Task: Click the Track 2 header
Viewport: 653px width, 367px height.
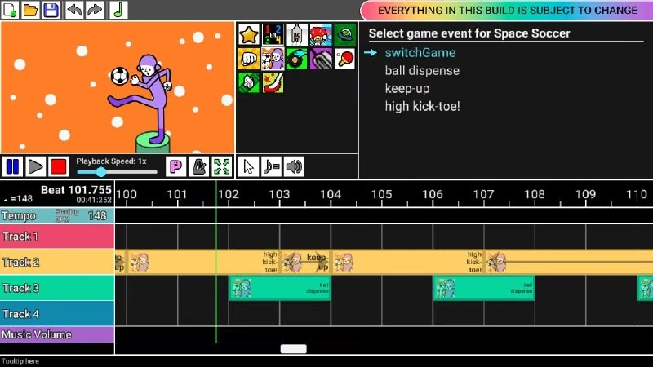Action: tap(57, 262)
